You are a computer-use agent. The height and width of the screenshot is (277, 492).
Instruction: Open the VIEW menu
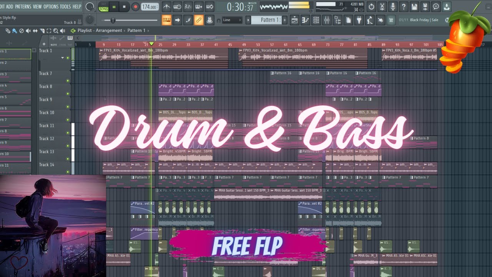click(37, 7)
